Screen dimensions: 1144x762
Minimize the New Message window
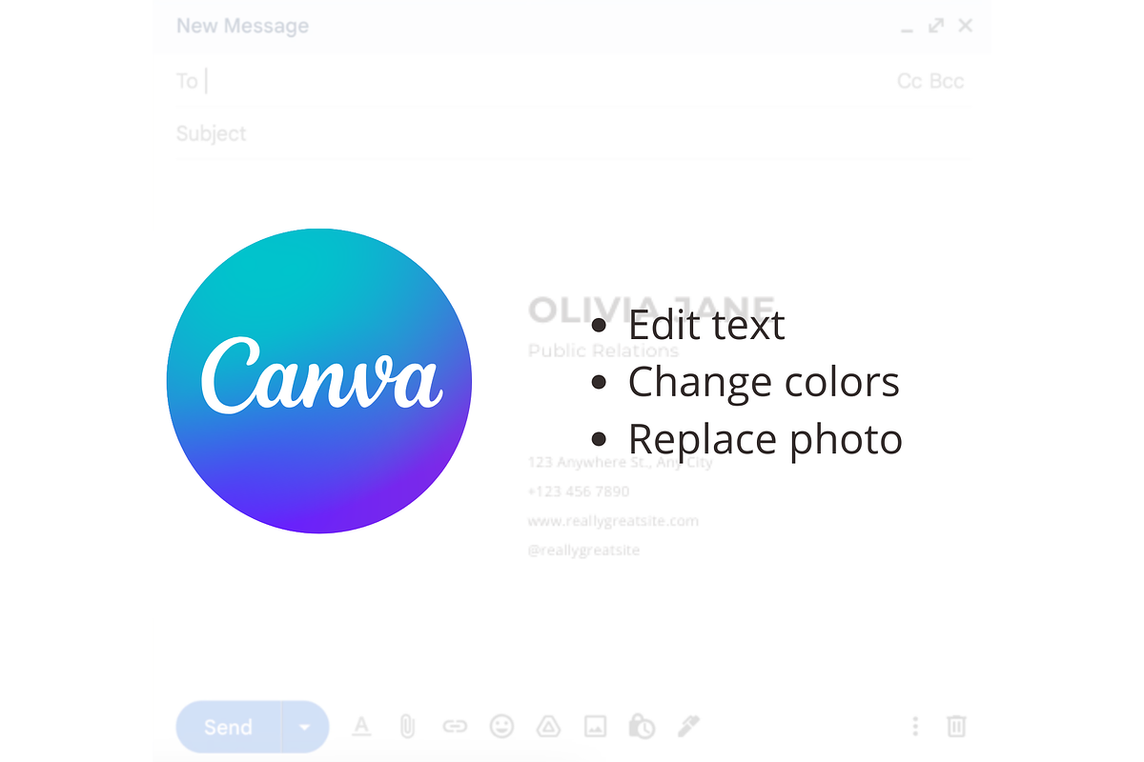[x=907, y=28]
